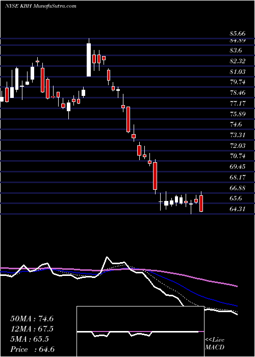Click the 75.89 price axis label
This screenshot has width=255, height=357.
(x=238, y=114)
